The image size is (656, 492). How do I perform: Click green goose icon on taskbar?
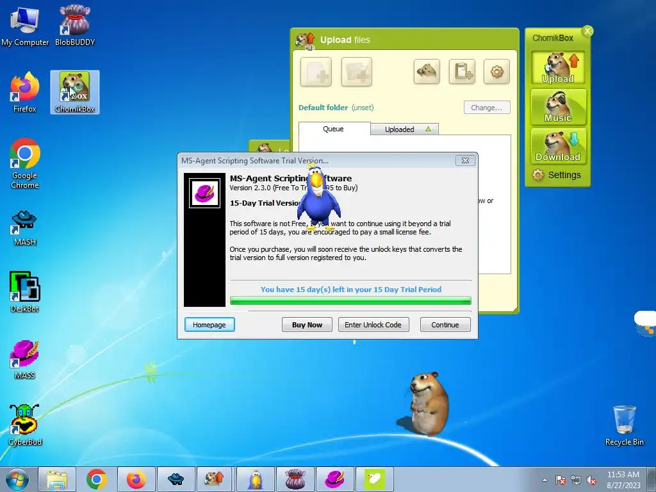point(374,479)
